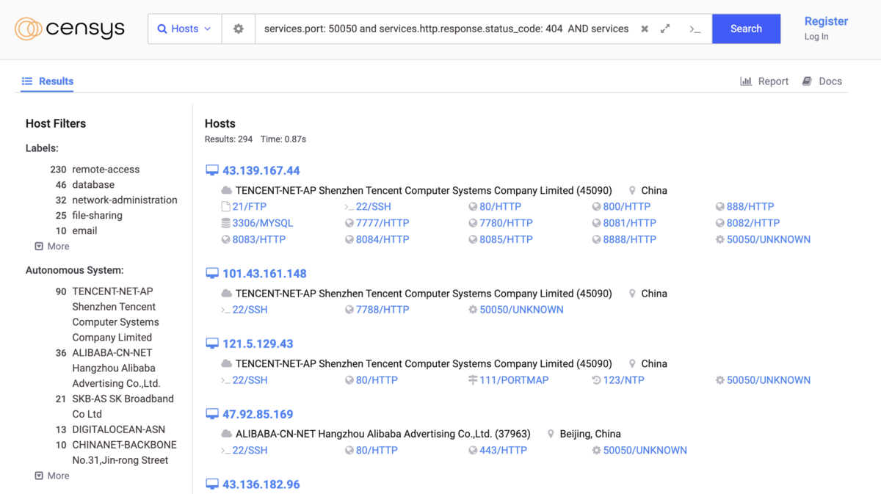The height and width of the screenshot is (494, 881).
Task: Click monitor icon beside 121.5.129.43
Action: [212, 344]
